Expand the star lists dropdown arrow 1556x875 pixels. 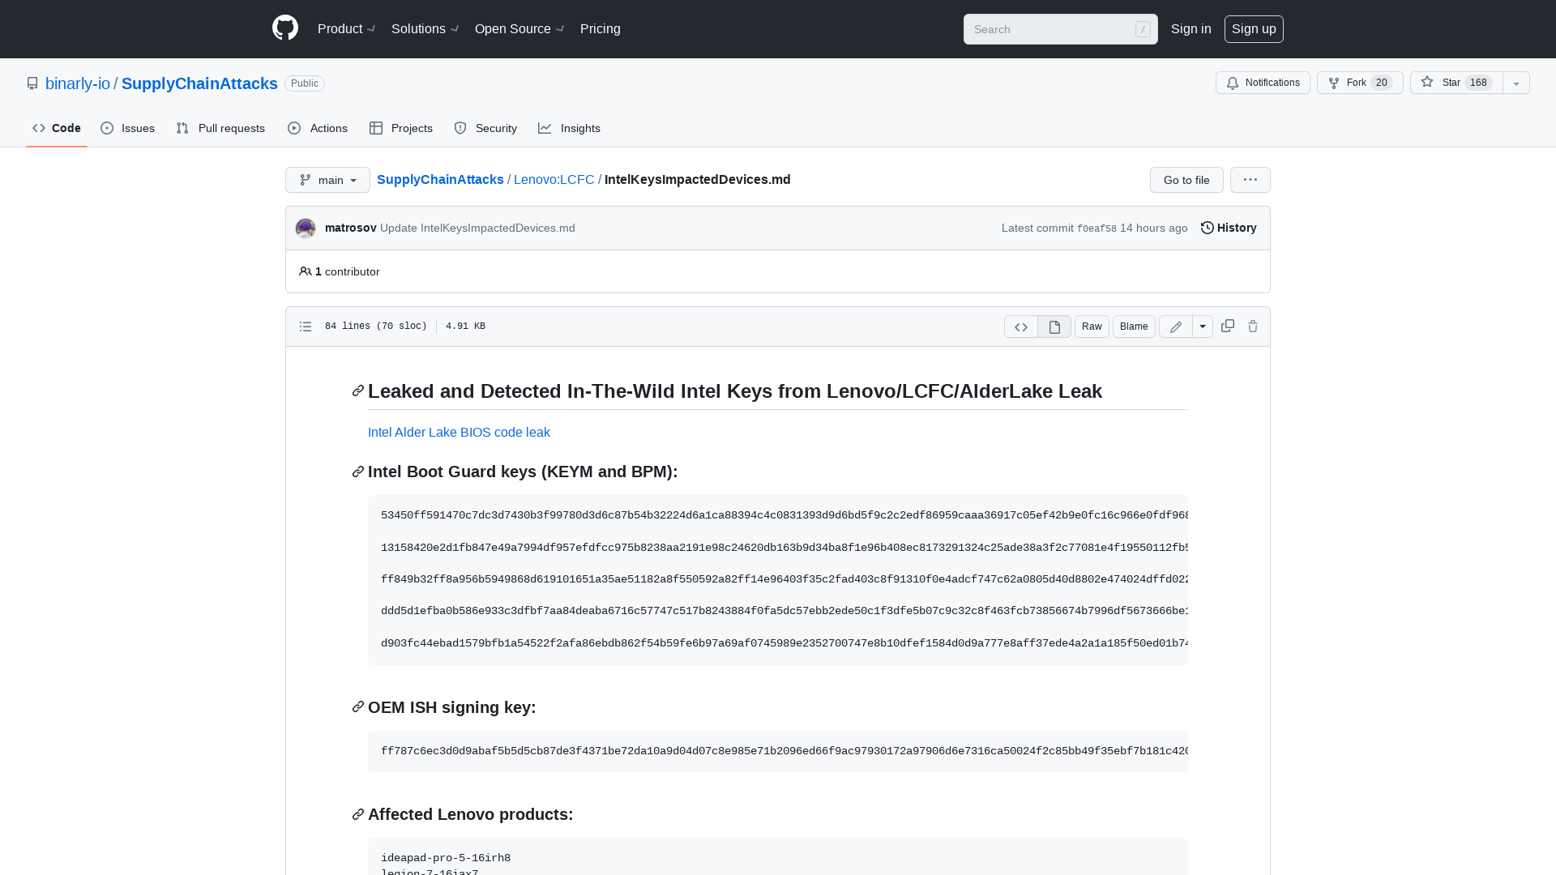pyautogui.click(x=1516, y=83)
